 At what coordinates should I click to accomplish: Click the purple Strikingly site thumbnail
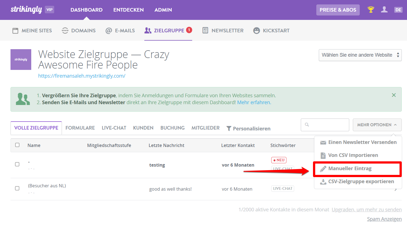click(x=21, y=59)
